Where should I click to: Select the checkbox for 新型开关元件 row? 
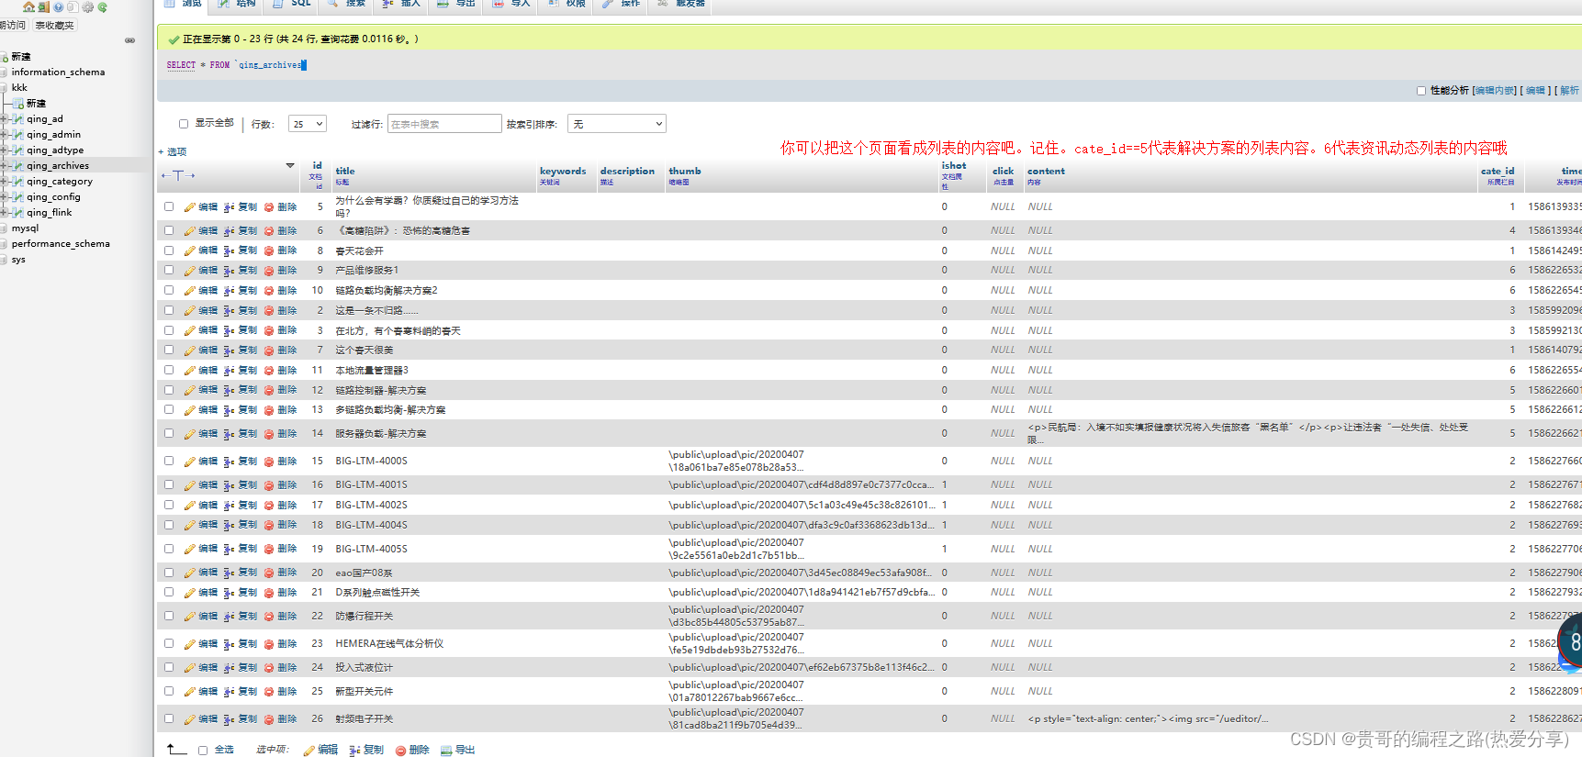pos(169,691)
